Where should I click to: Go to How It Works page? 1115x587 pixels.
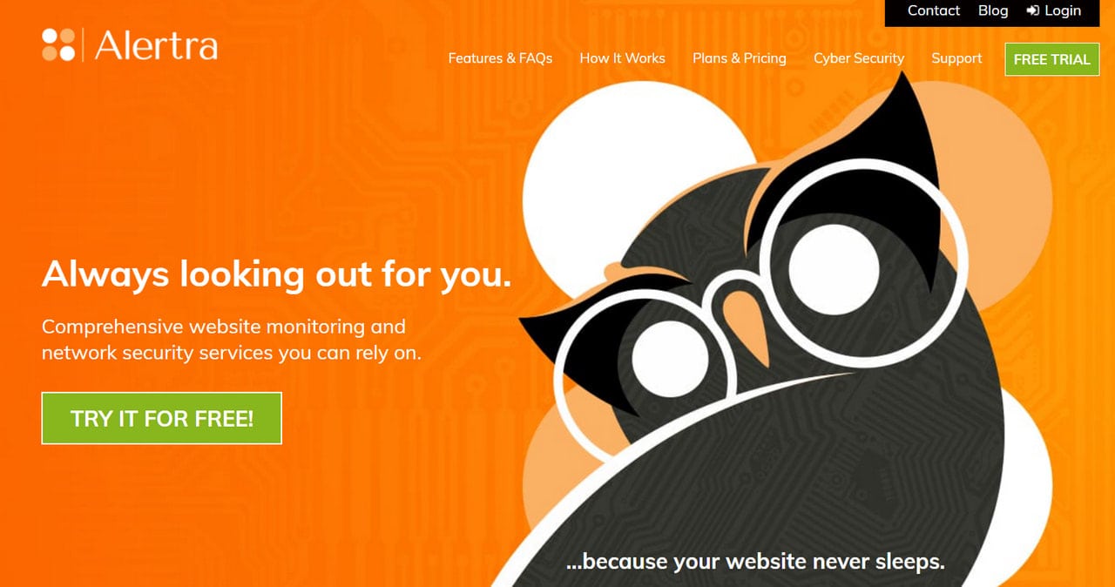(622, 58)
